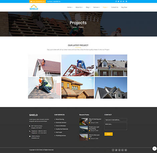Click the Buy Now link
This screenshot has height=153, width=157.
click(124, 7)
